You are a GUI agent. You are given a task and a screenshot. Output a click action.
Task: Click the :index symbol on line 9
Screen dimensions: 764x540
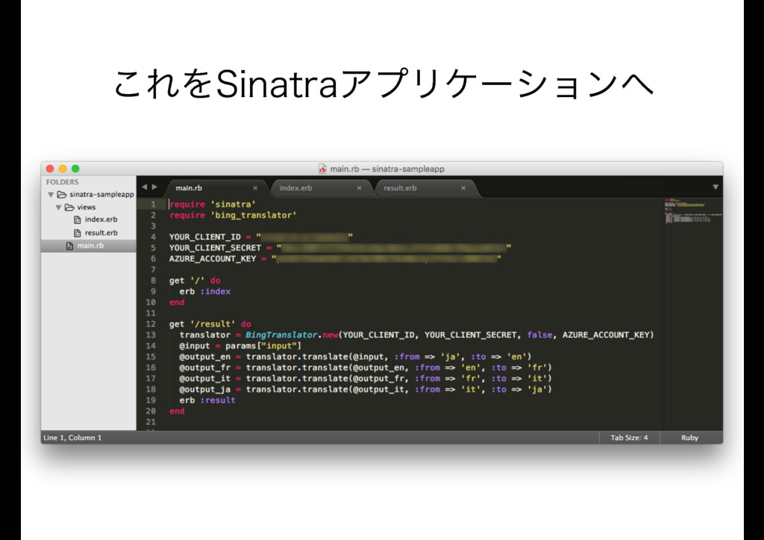point(215,292)
